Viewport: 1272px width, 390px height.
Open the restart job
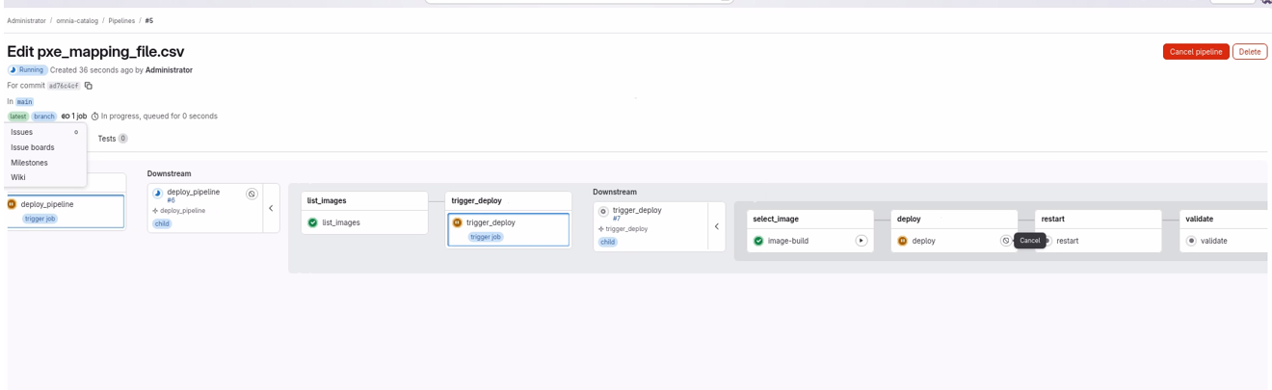(x=1068, y=241)
